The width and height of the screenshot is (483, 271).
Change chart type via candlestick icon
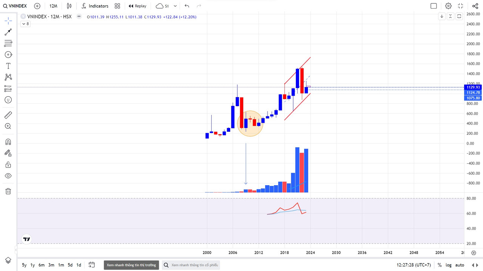[69, 6]
